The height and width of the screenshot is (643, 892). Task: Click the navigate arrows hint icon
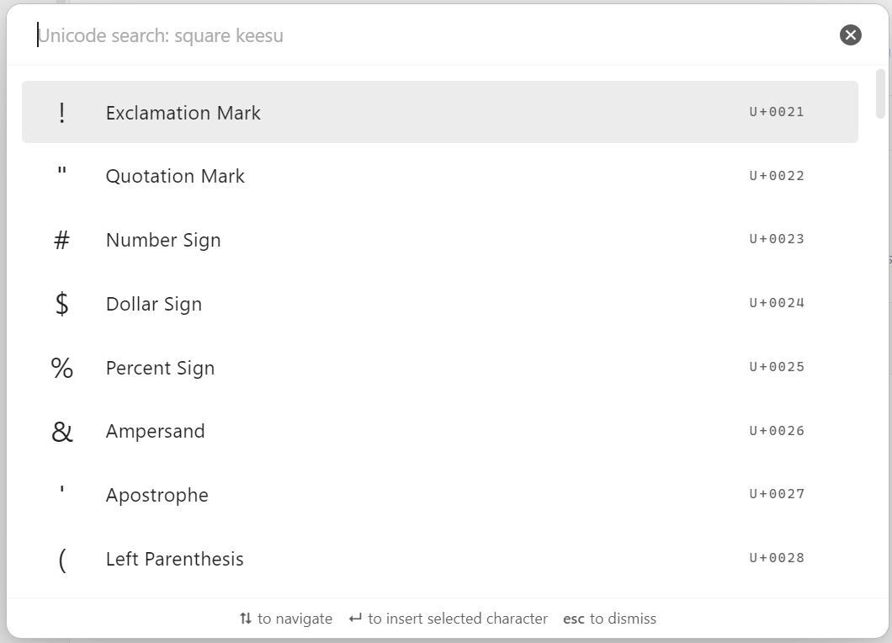pyautogui.click(x=246, y=619)
